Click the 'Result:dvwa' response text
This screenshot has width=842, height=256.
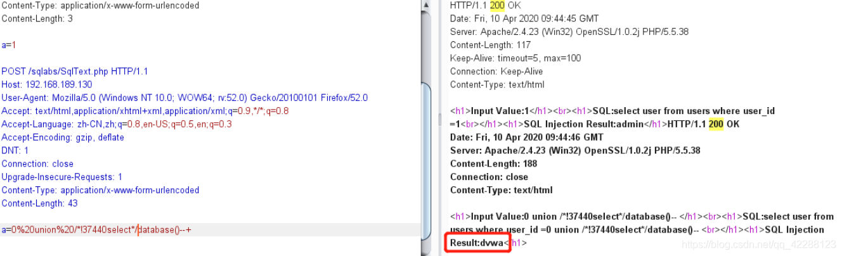coord(477,243)
